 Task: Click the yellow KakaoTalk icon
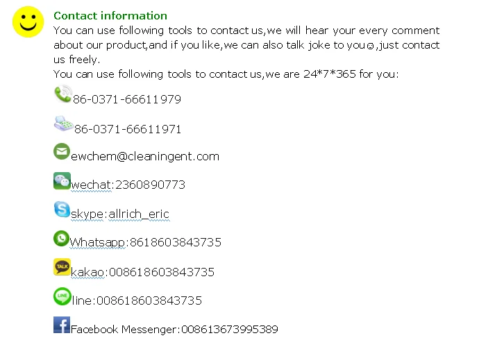click(62, 267)
